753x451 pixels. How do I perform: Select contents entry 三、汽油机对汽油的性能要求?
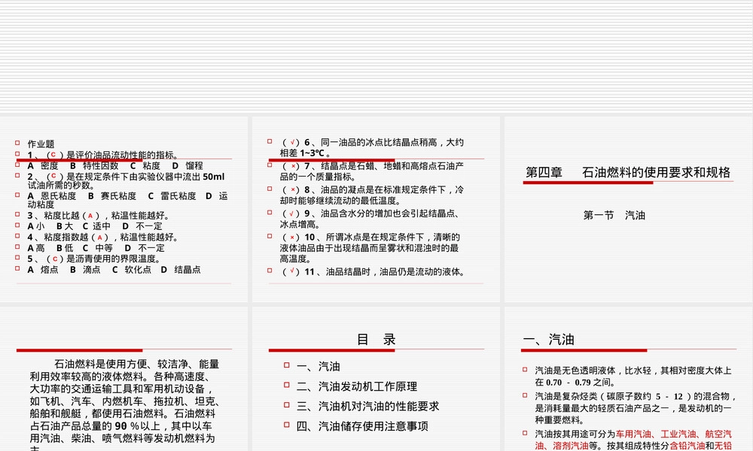368,406
